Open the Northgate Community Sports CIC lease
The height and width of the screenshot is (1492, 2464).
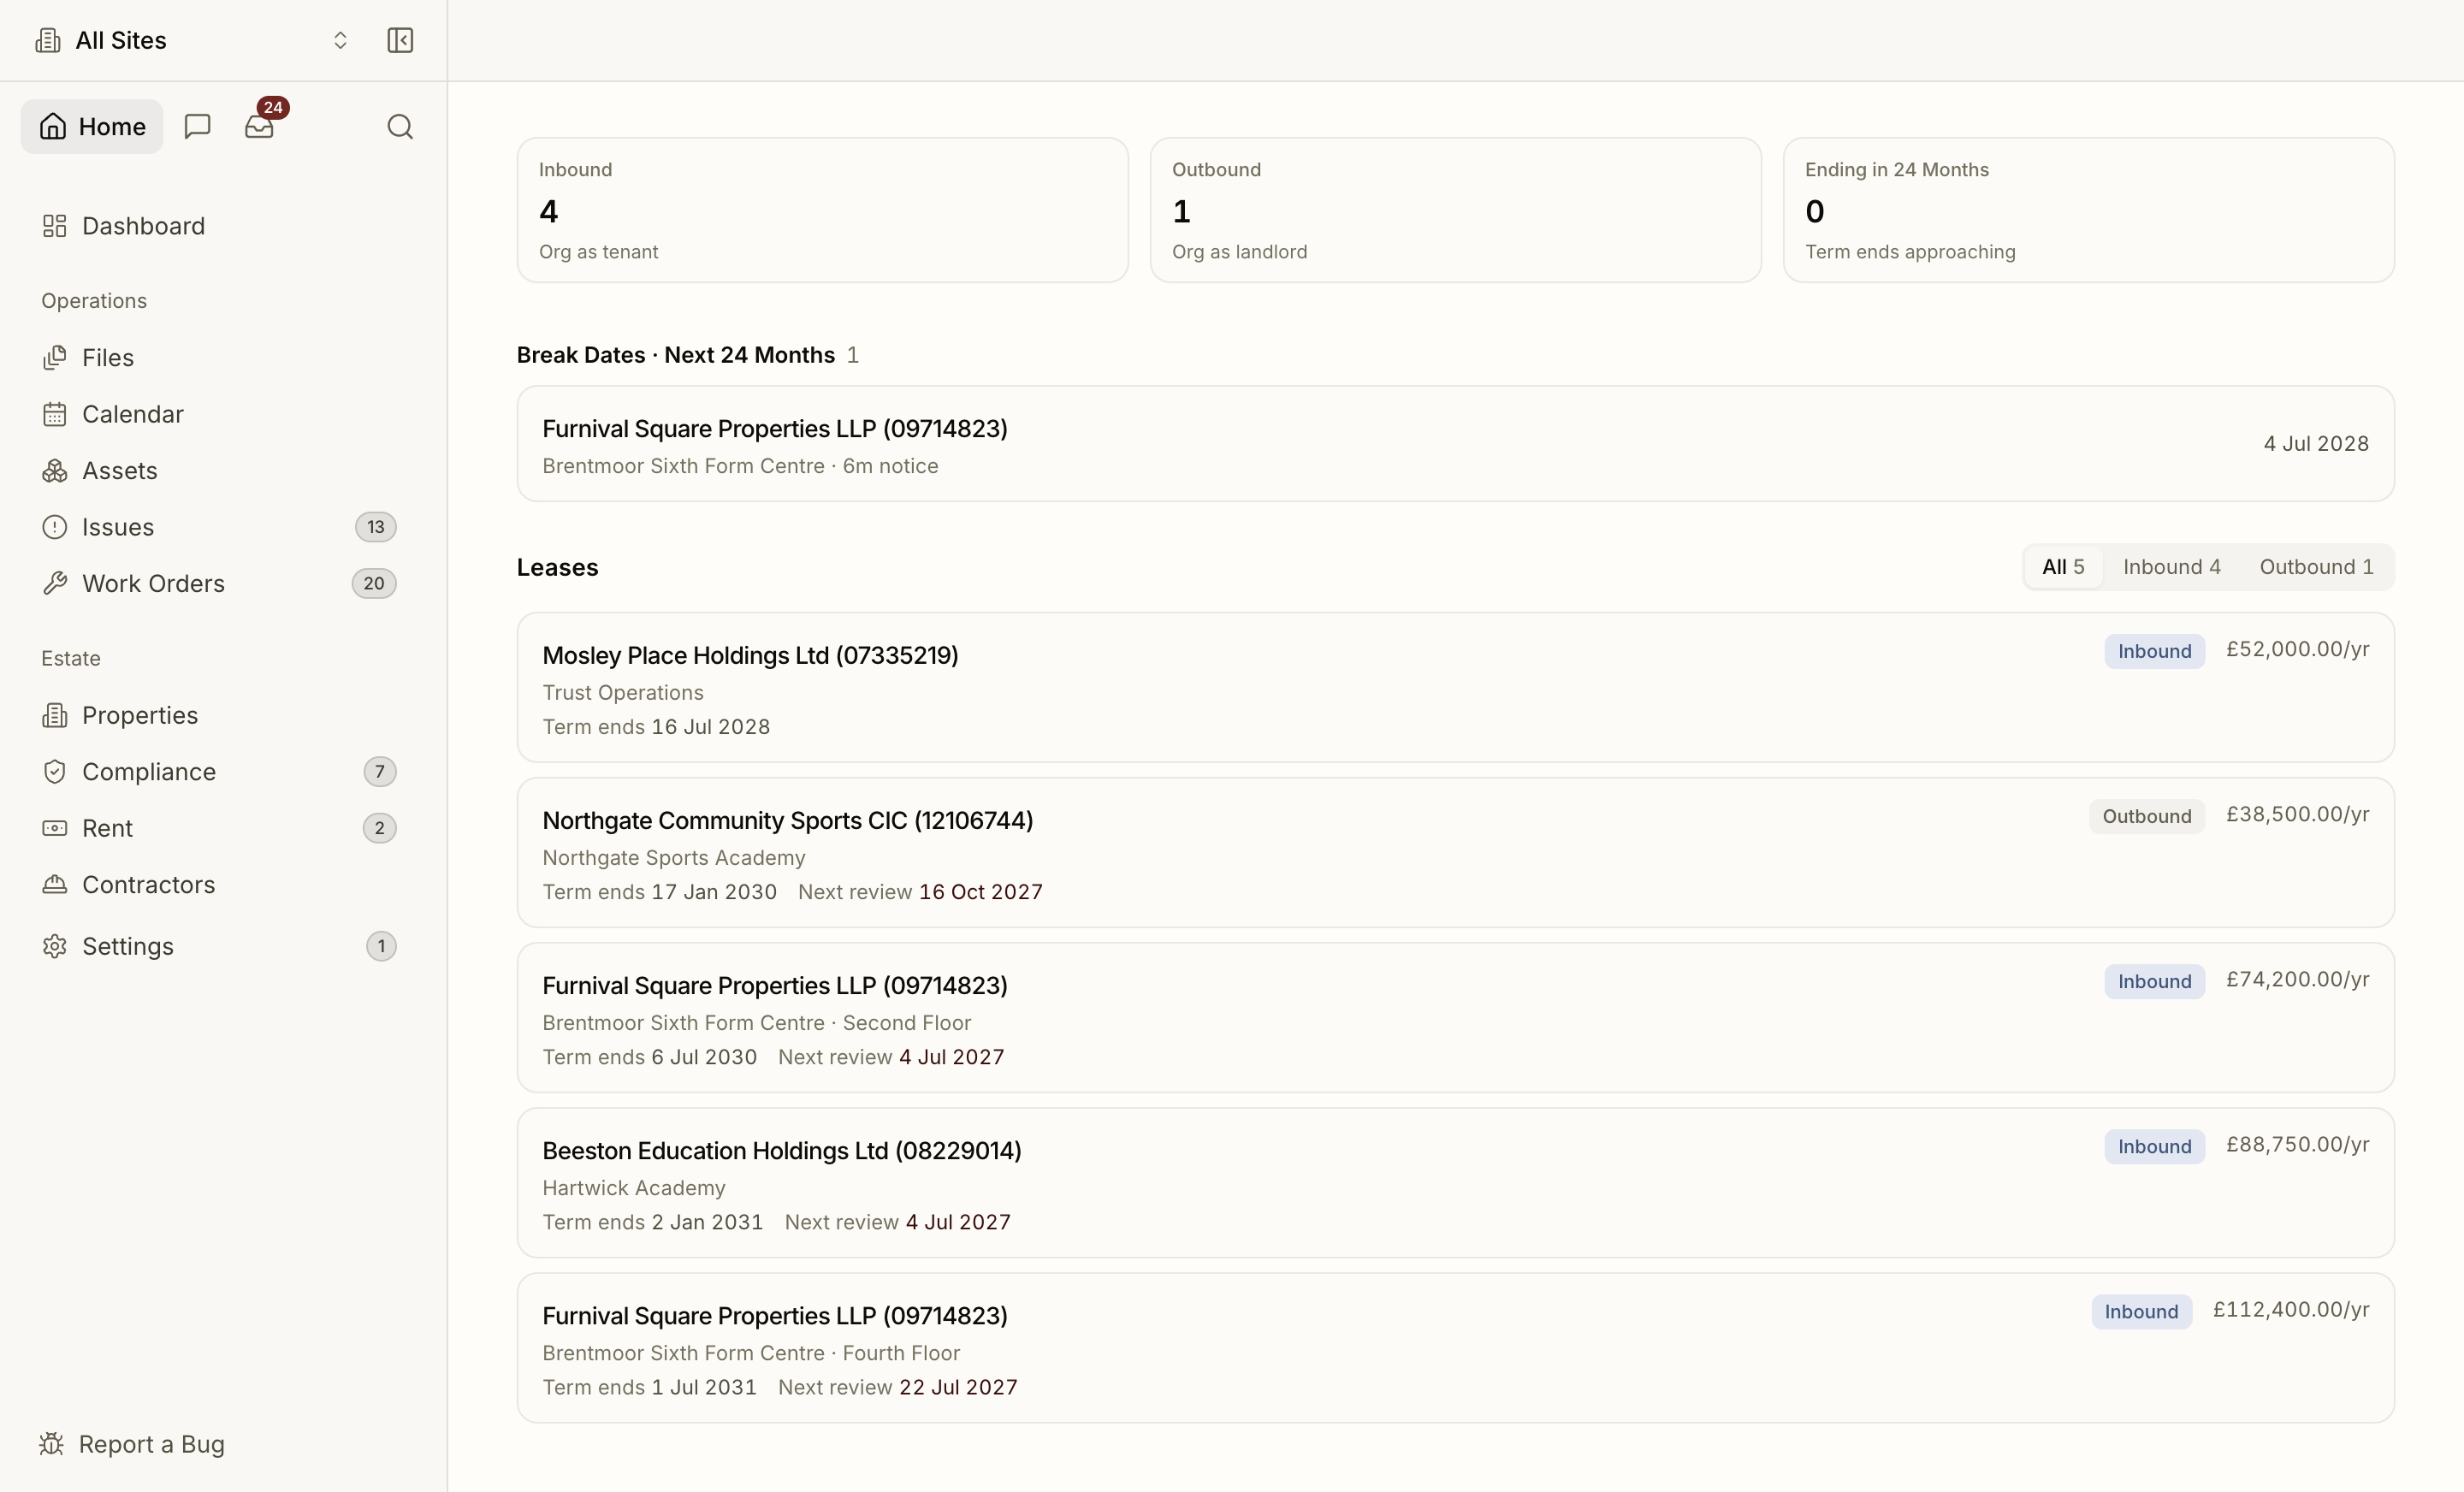click(x=1455, y=853)
